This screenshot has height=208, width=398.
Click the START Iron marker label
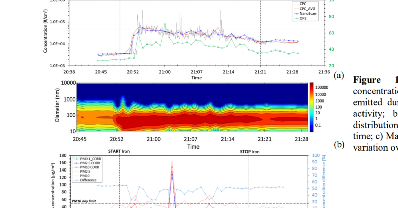(x=119, y=152)
